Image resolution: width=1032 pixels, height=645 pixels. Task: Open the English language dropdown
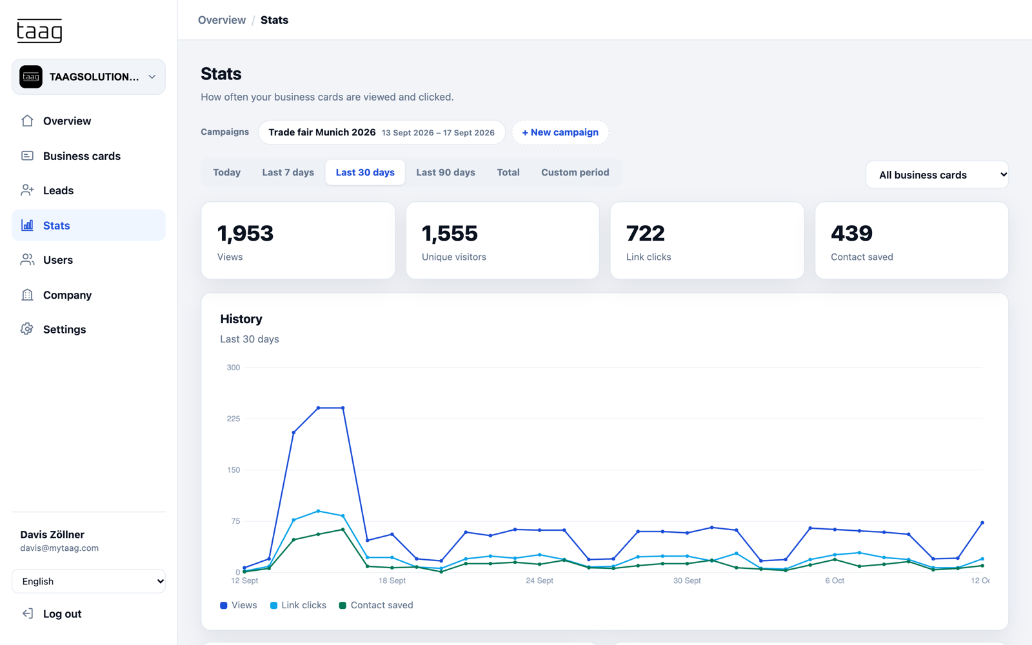[x=88, y=581]
